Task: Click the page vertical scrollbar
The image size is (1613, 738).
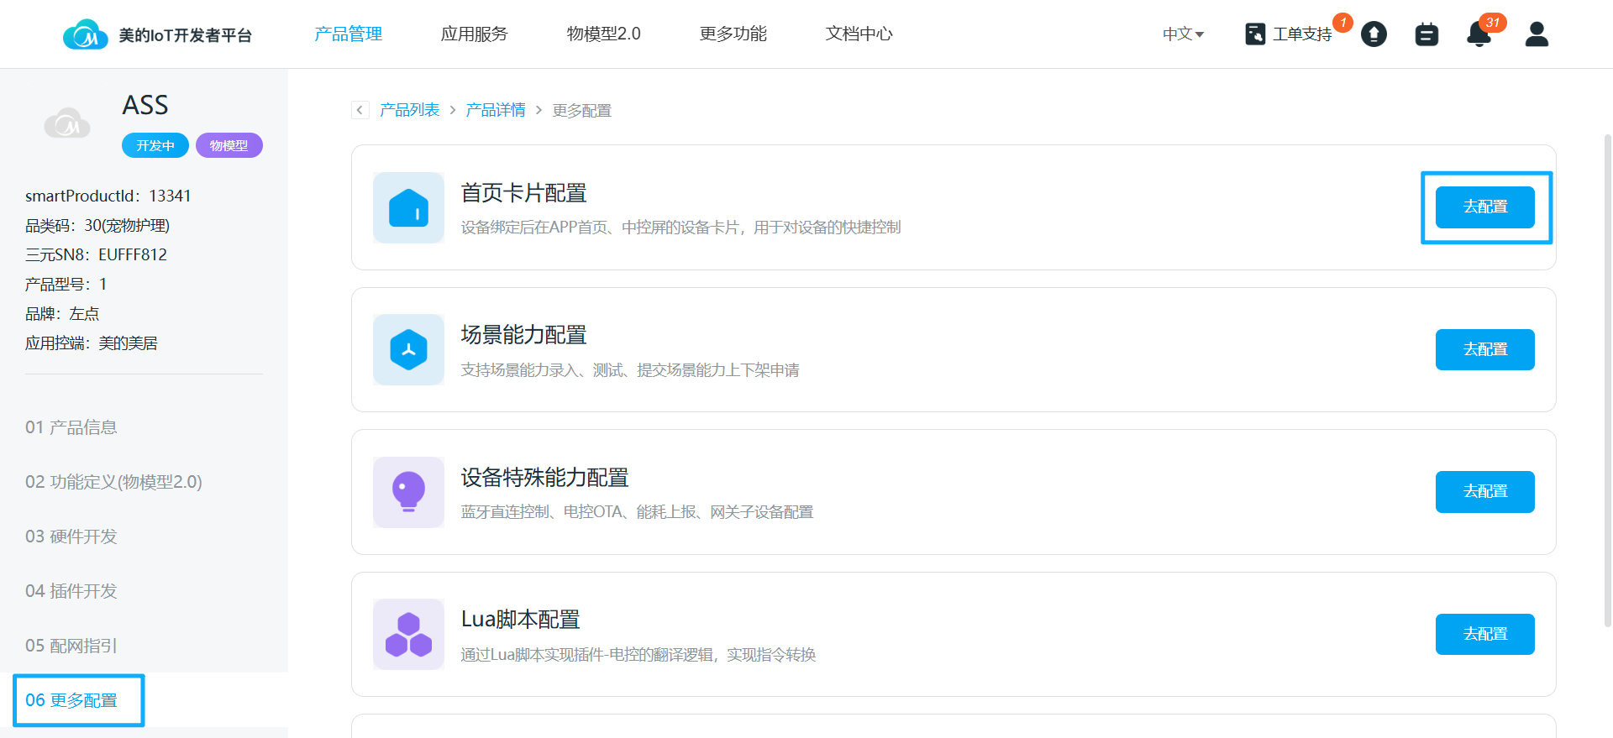Action: [x=1607, y=378]
